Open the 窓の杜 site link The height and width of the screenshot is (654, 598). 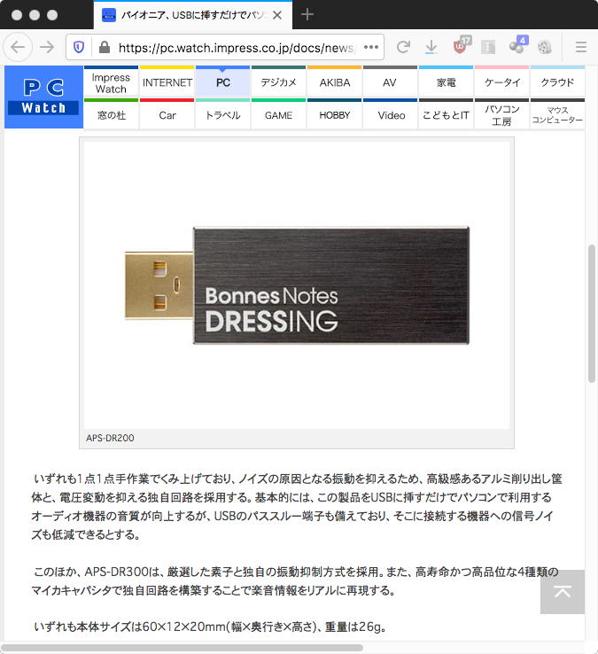pos(111,115)
